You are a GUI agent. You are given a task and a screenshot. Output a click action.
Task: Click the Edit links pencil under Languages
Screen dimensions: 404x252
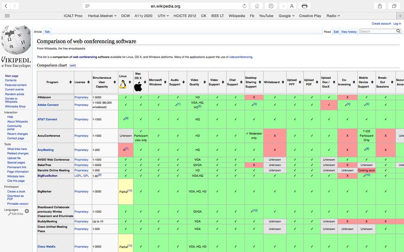point(15,214)
